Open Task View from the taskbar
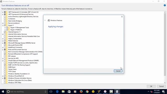 click(x=51, y=92)
